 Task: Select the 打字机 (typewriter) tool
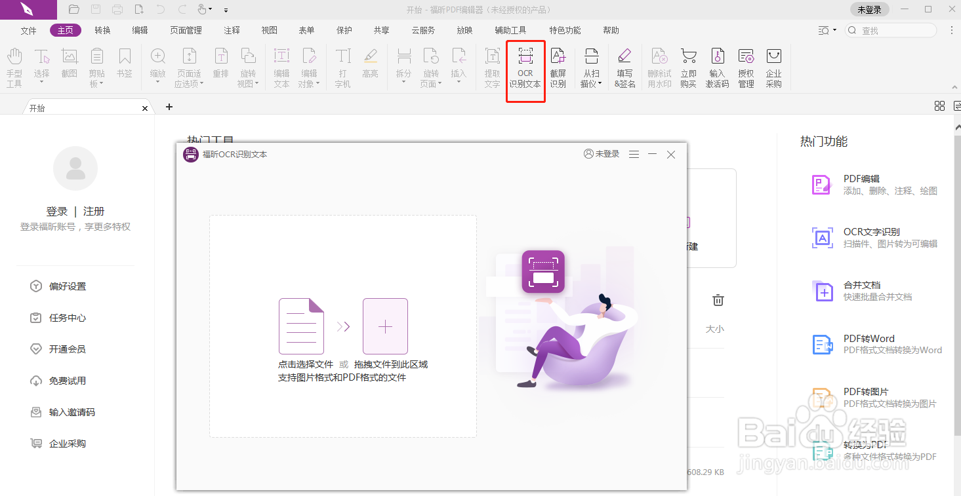point(343,68)
